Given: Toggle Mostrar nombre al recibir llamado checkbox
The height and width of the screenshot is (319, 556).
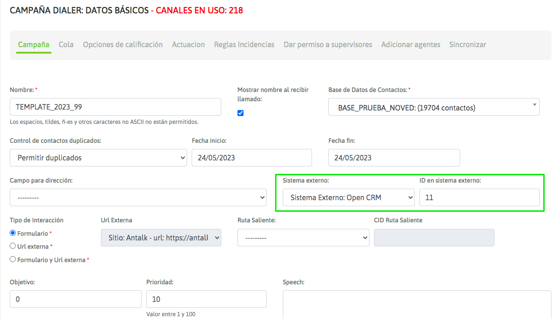Looking at the screenshot, I should (241, 113).
